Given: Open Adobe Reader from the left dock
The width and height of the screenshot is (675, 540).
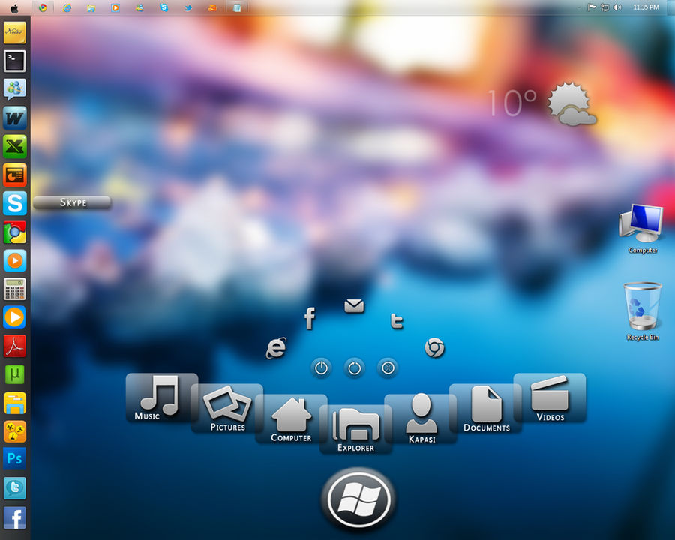Looking at the screenshot, I should click(15, 346).
